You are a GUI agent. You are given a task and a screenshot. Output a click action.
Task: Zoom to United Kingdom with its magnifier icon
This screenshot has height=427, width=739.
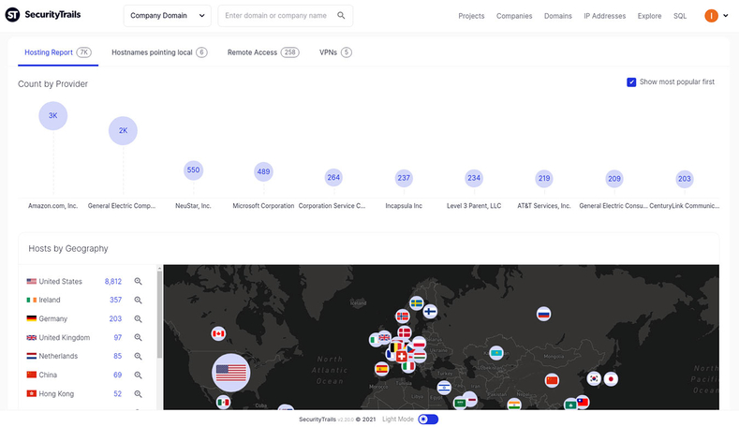tap(138, 337)
